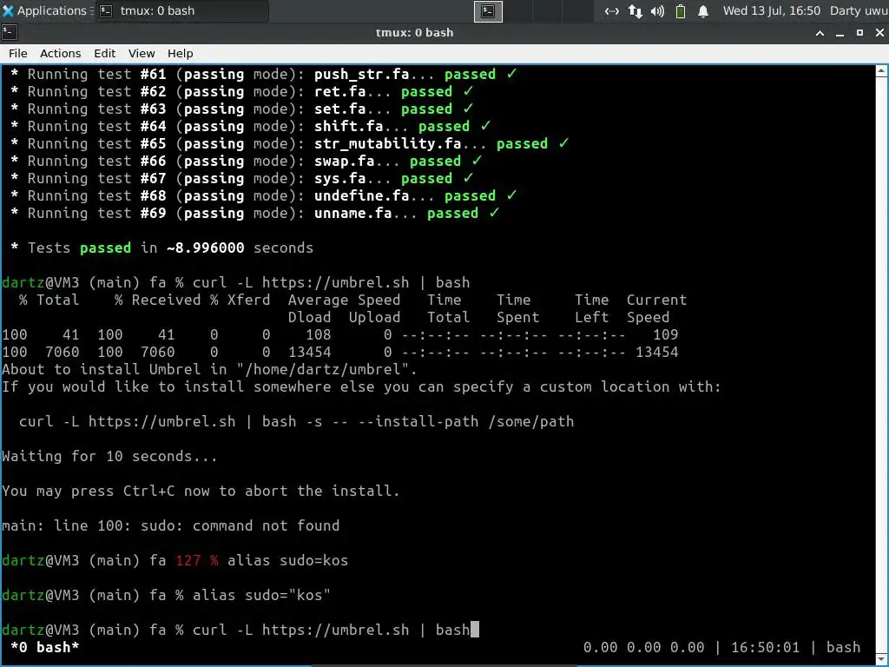Click the Current Speed column header

(656, 308)
